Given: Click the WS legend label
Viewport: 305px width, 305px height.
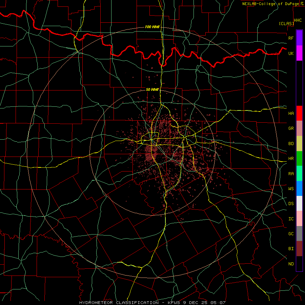Looking at the screenshot, I should point(291,188).
